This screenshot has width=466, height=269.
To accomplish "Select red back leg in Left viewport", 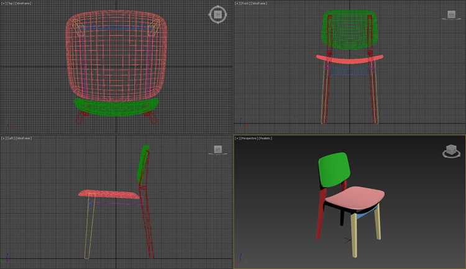I will coord(148,223).
